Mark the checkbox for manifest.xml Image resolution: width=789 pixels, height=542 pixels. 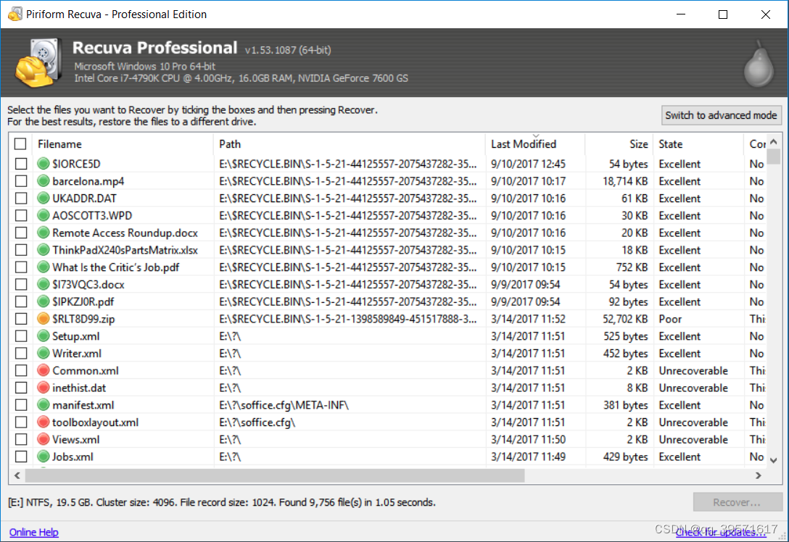tap(20, 405)
